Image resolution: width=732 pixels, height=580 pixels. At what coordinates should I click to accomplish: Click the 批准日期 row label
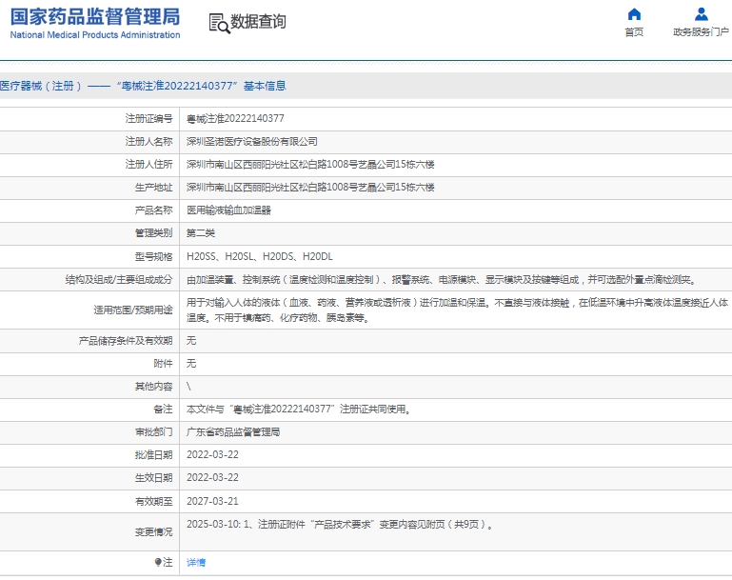pyautogui.click(x=153, y=455)
